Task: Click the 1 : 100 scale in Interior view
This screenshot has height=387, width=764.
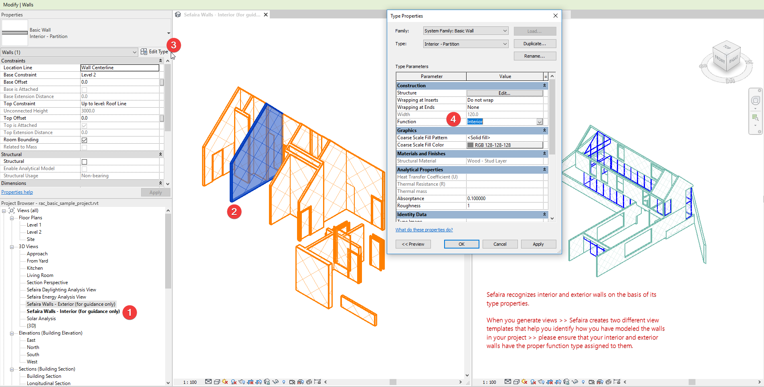Action: (190, 382)
